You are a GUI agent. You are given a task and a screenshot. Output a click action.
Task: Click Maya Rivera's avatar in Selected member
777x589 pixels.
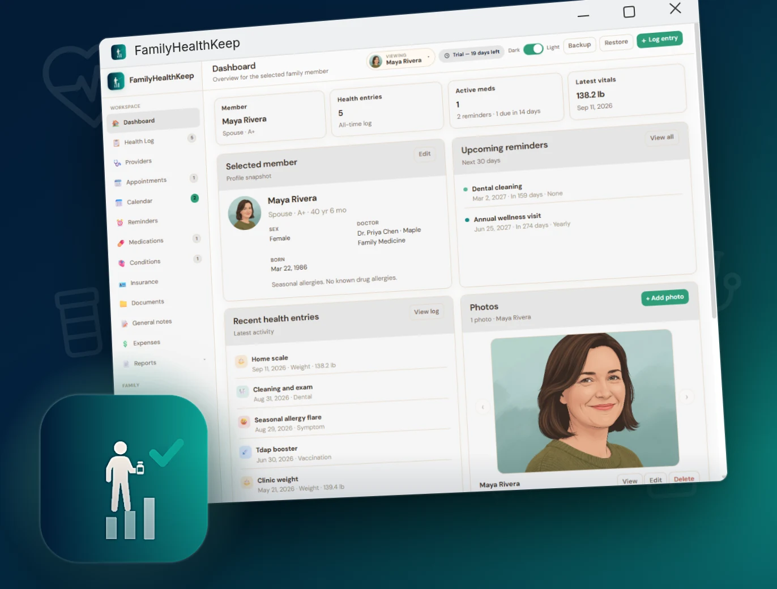[x=245, y=213]
